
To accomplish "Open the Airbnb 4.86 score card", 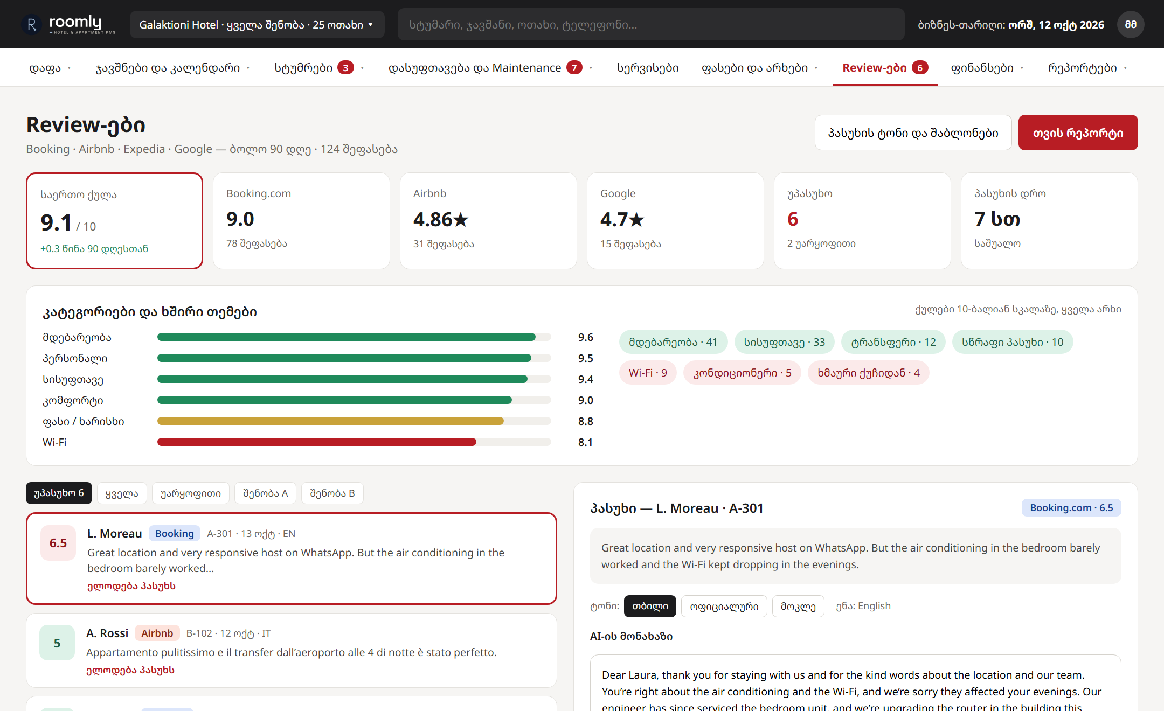I will (x=488, y=221).
